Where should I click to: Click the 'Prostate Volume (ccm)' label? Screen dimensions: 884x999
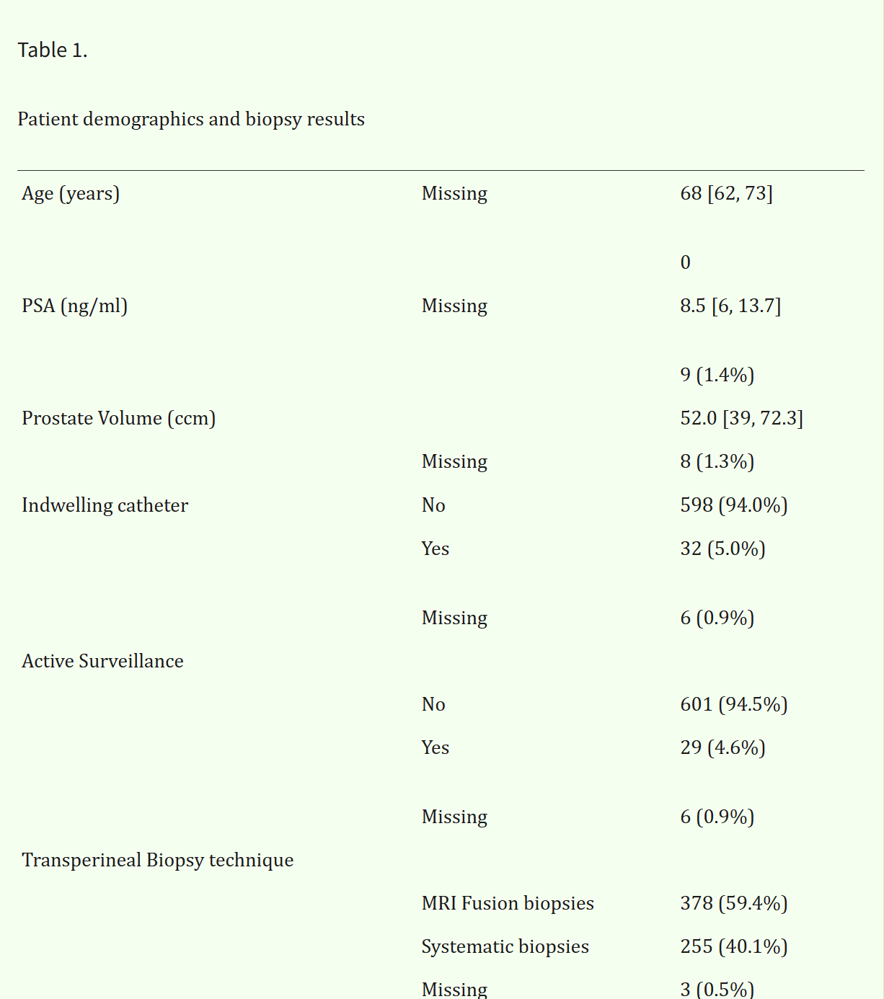119,419
